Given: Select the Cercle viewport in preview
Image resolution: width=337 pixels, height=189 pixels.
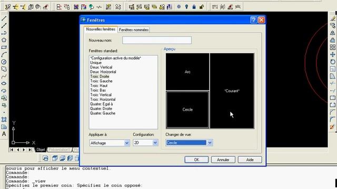Looking at the screenshot, I should [x=187, y=110].
